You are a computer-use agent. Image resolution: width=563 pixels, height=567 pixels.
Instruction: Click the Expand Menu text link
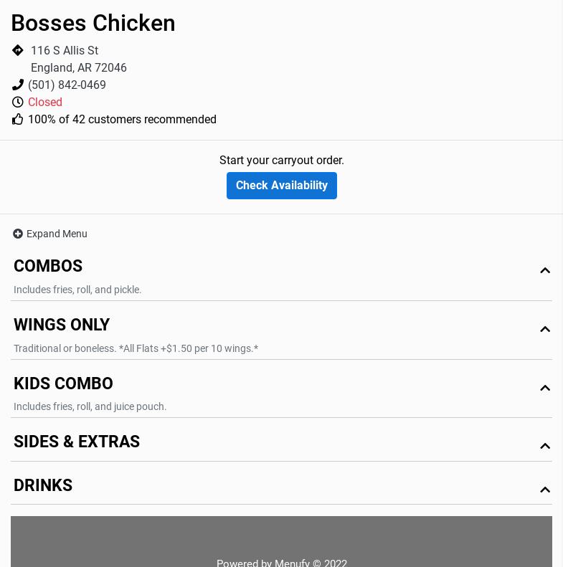(57, 234)
